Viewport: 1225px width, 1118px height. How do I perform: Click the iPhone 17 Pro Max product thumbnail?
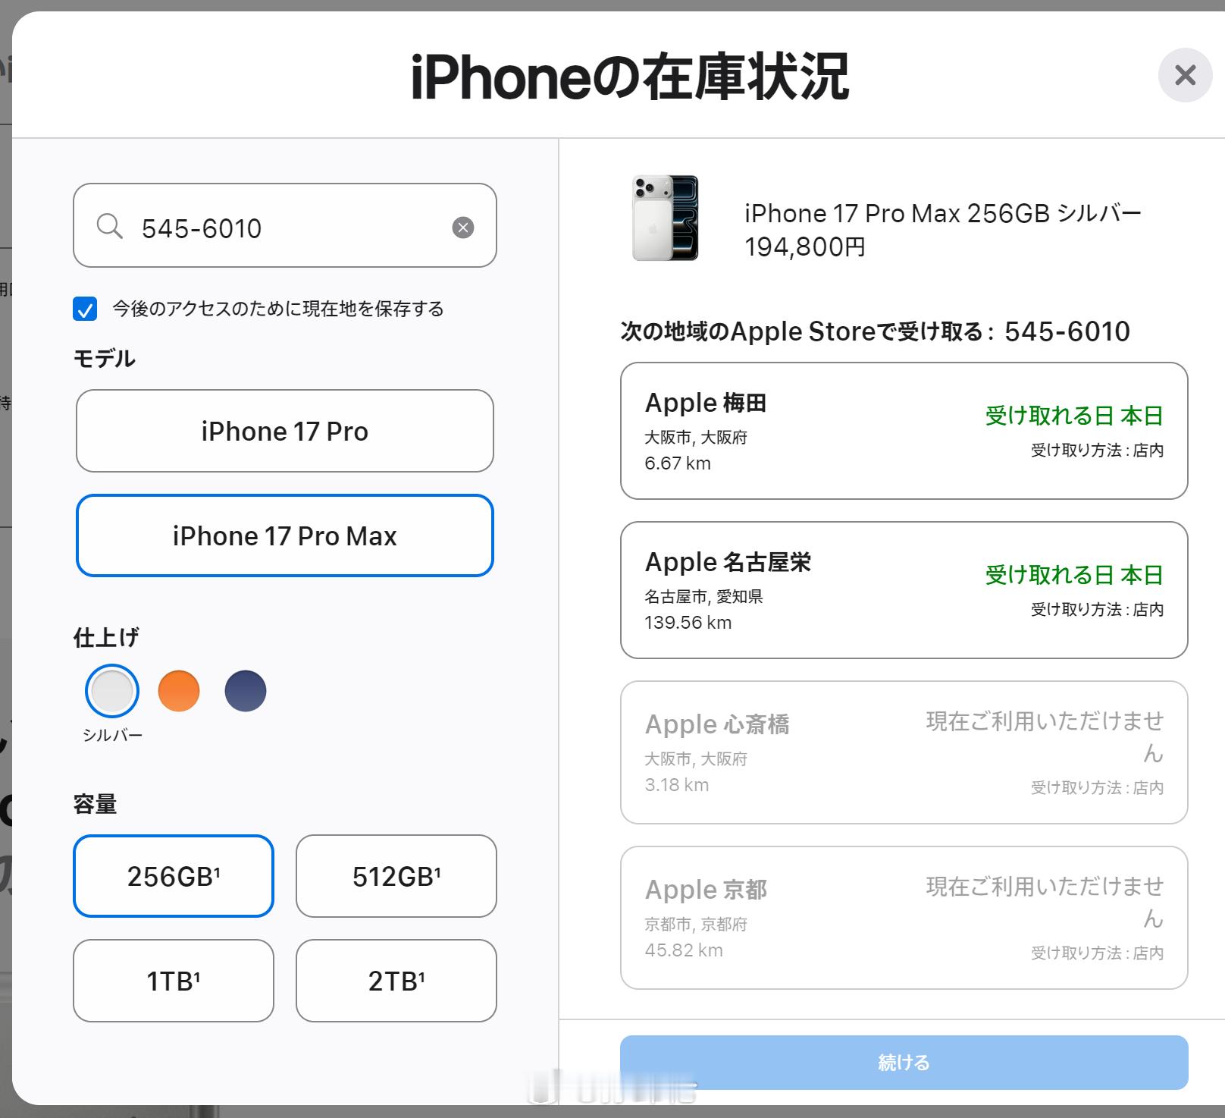coord(665,218)
